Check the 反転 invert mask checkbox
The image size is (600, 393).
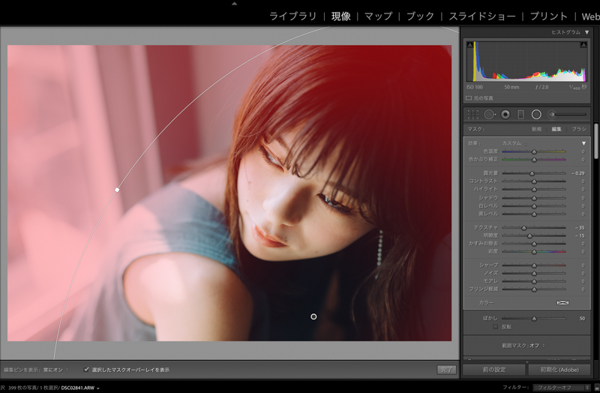(x=496, y=327)
